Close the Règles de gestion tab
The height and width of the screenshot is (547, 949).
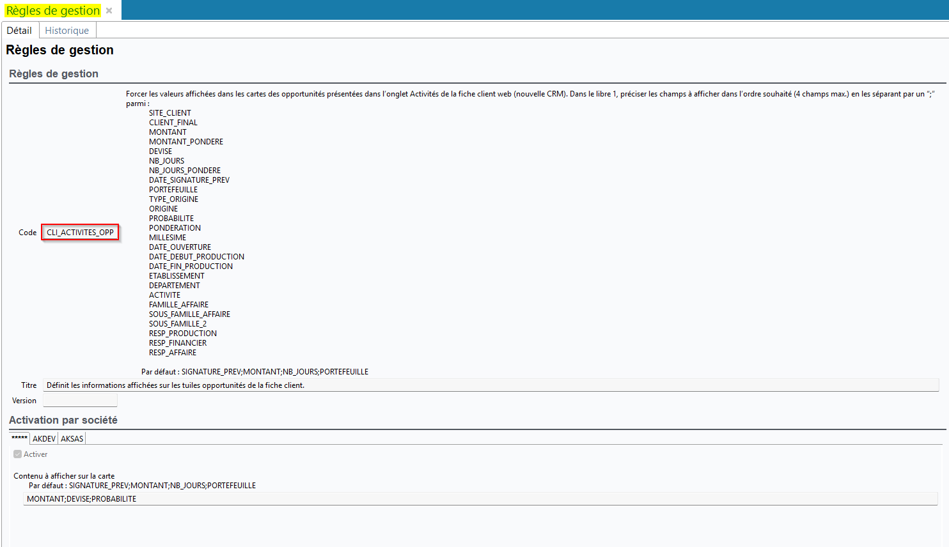109,11
